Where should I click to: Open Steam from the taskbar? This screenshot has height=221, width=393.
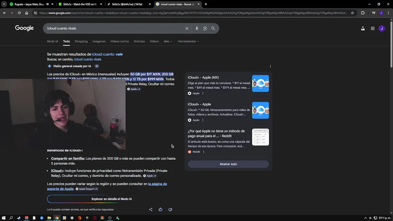coord(19,218)
